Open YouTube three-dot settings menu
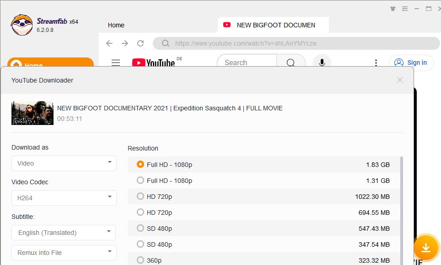Screen dimensions: 441x265 tap(376, 63)
